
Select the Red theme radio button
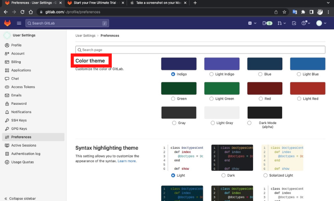(x=261, y=98)
